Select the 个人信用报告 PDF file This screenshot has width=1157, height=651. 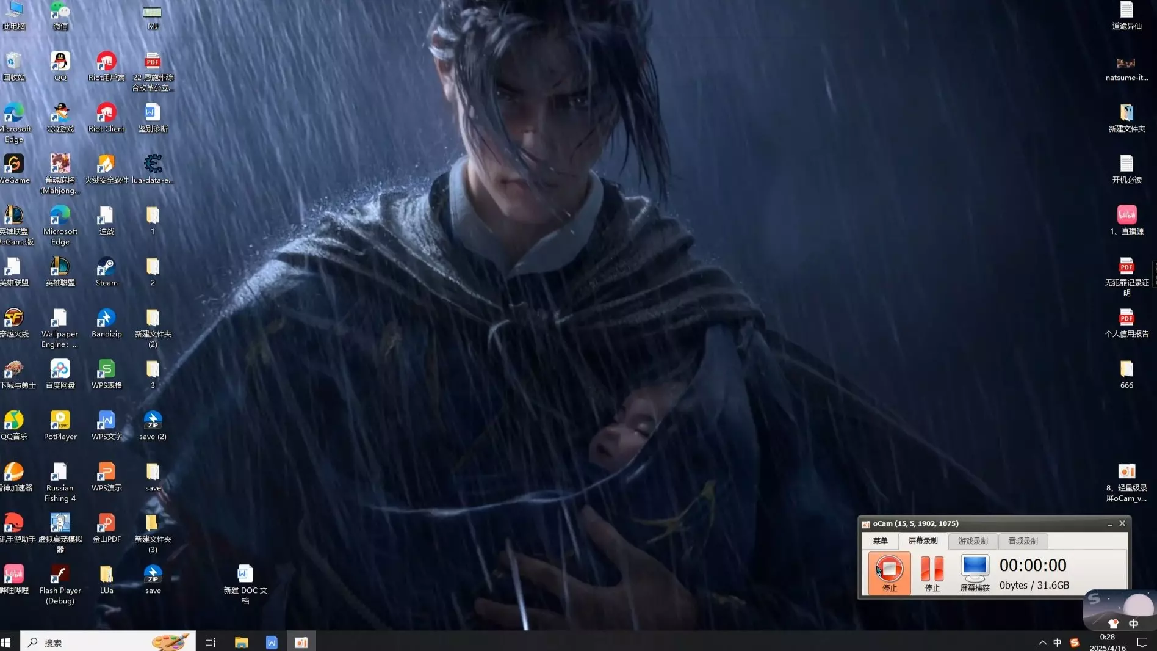click(1126, 323)
